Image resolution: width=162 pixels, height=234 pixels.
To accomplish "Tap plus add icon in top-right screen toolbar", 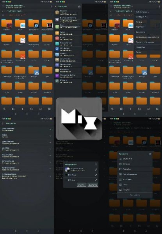I will click(x=130, y=109).
